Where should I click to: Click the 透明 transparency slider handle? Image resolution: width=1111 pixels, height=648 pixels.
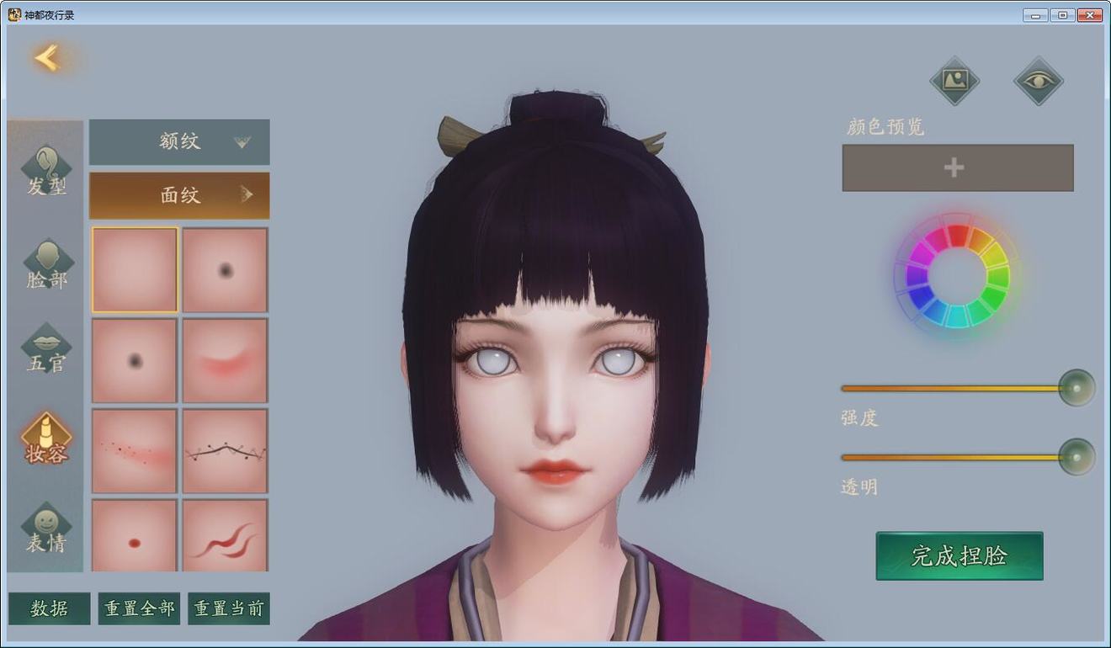[x=1076, y=457]
